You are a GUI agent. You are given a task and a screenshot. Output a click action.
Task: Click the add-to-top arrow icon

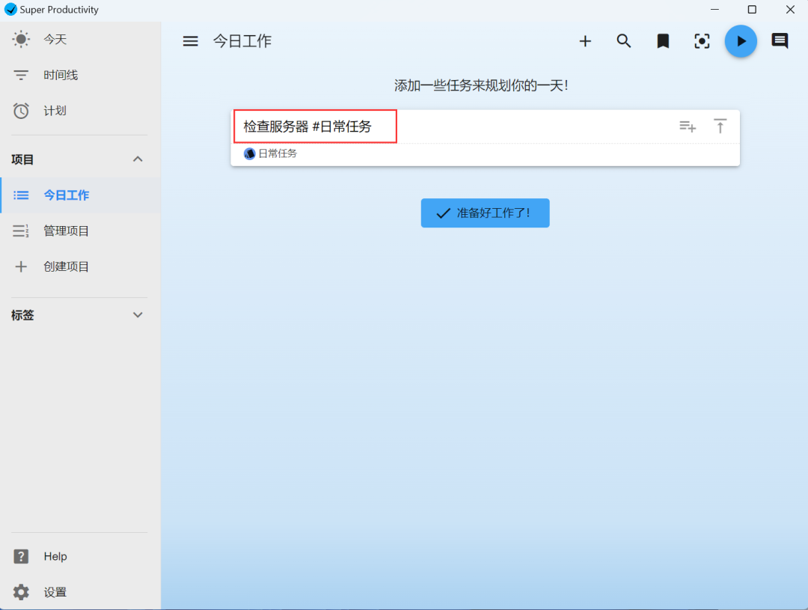pyautogui.click(x=720, y=126)
